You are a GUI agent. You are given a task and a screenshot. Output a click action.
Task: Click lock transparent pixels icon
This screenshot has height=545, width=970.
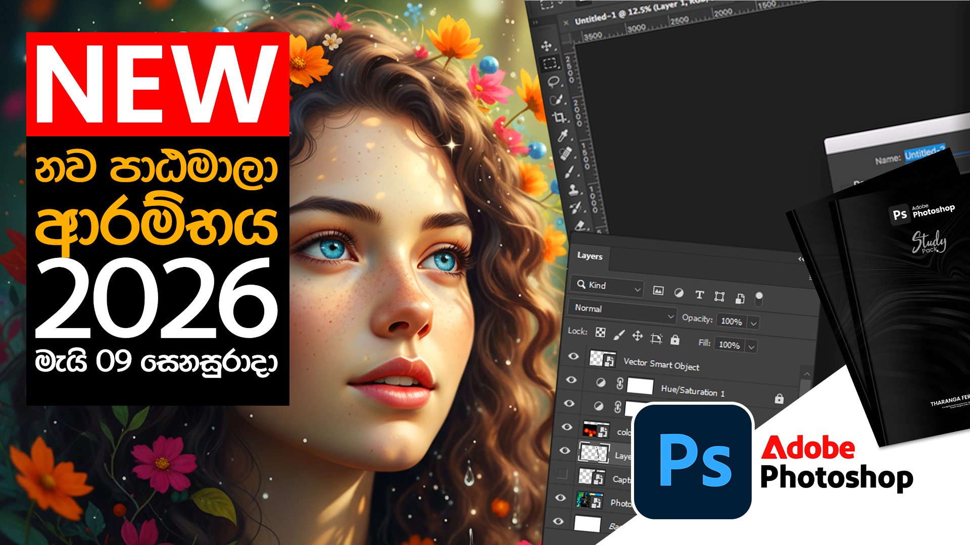point(600,332)
